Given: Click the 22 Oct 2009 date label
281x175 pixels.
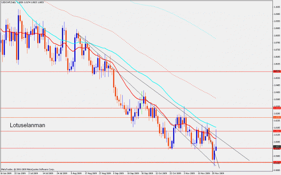Looking at the screenshot, I should pos(175,173).
